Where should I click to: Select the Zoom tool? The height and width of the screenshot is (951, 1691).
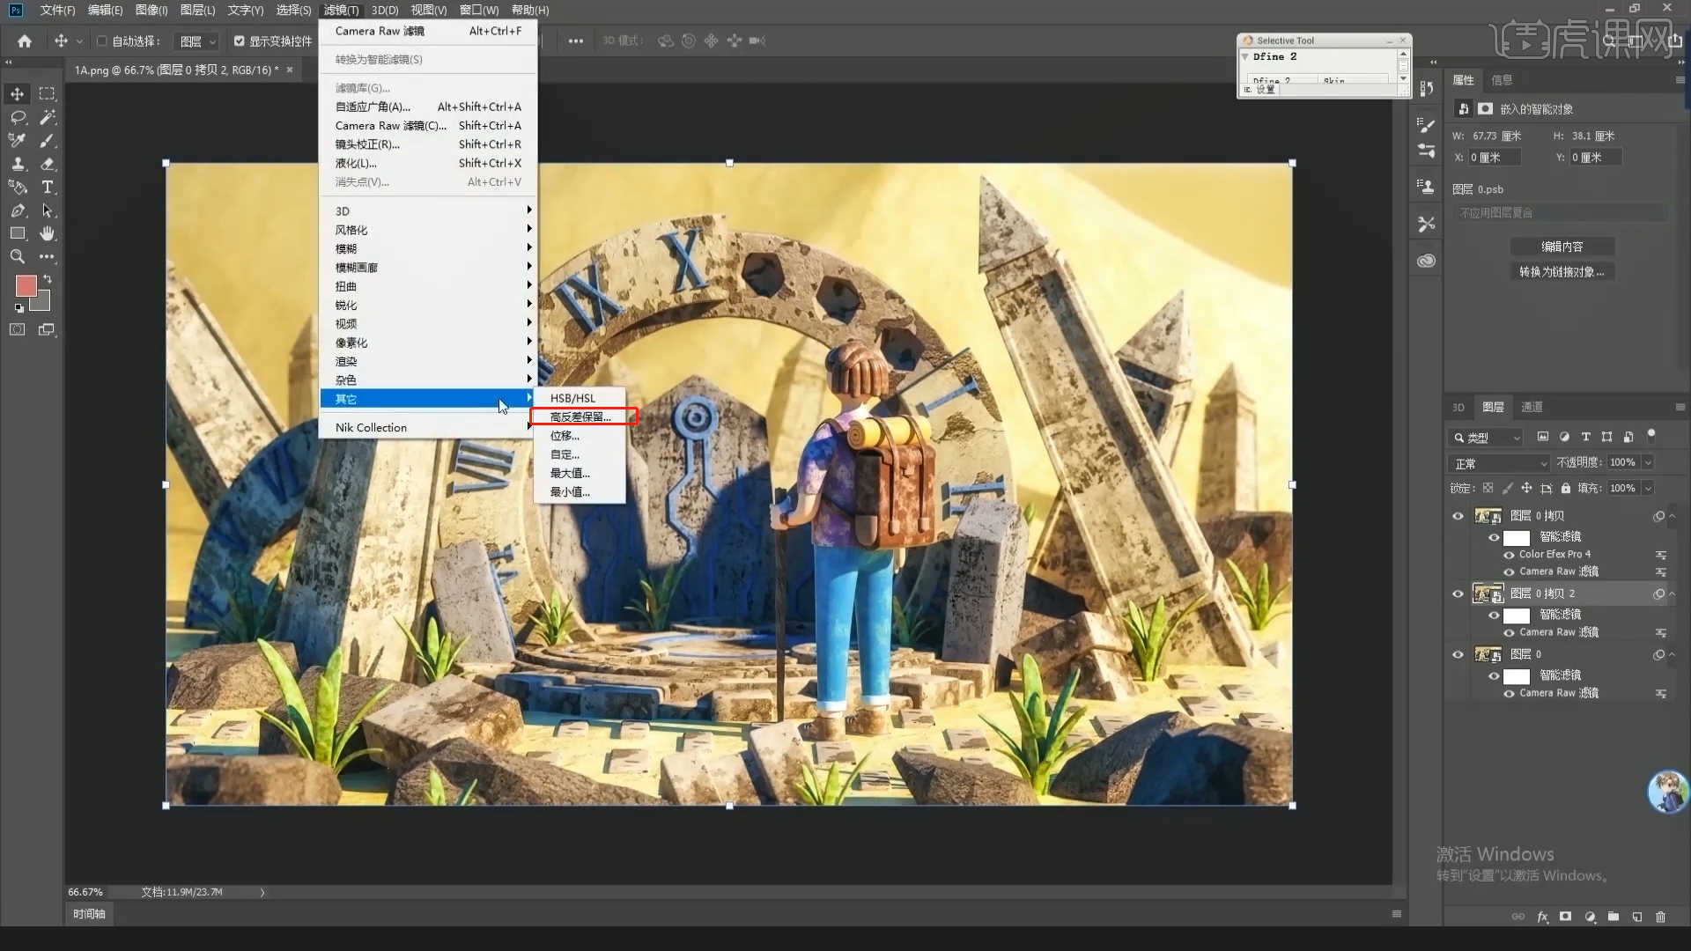[18, 256]
